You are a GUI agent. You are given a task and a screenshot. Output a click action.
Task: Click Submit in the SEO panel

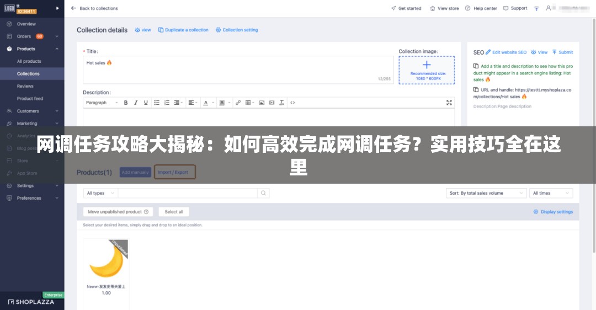click(562, 52)
